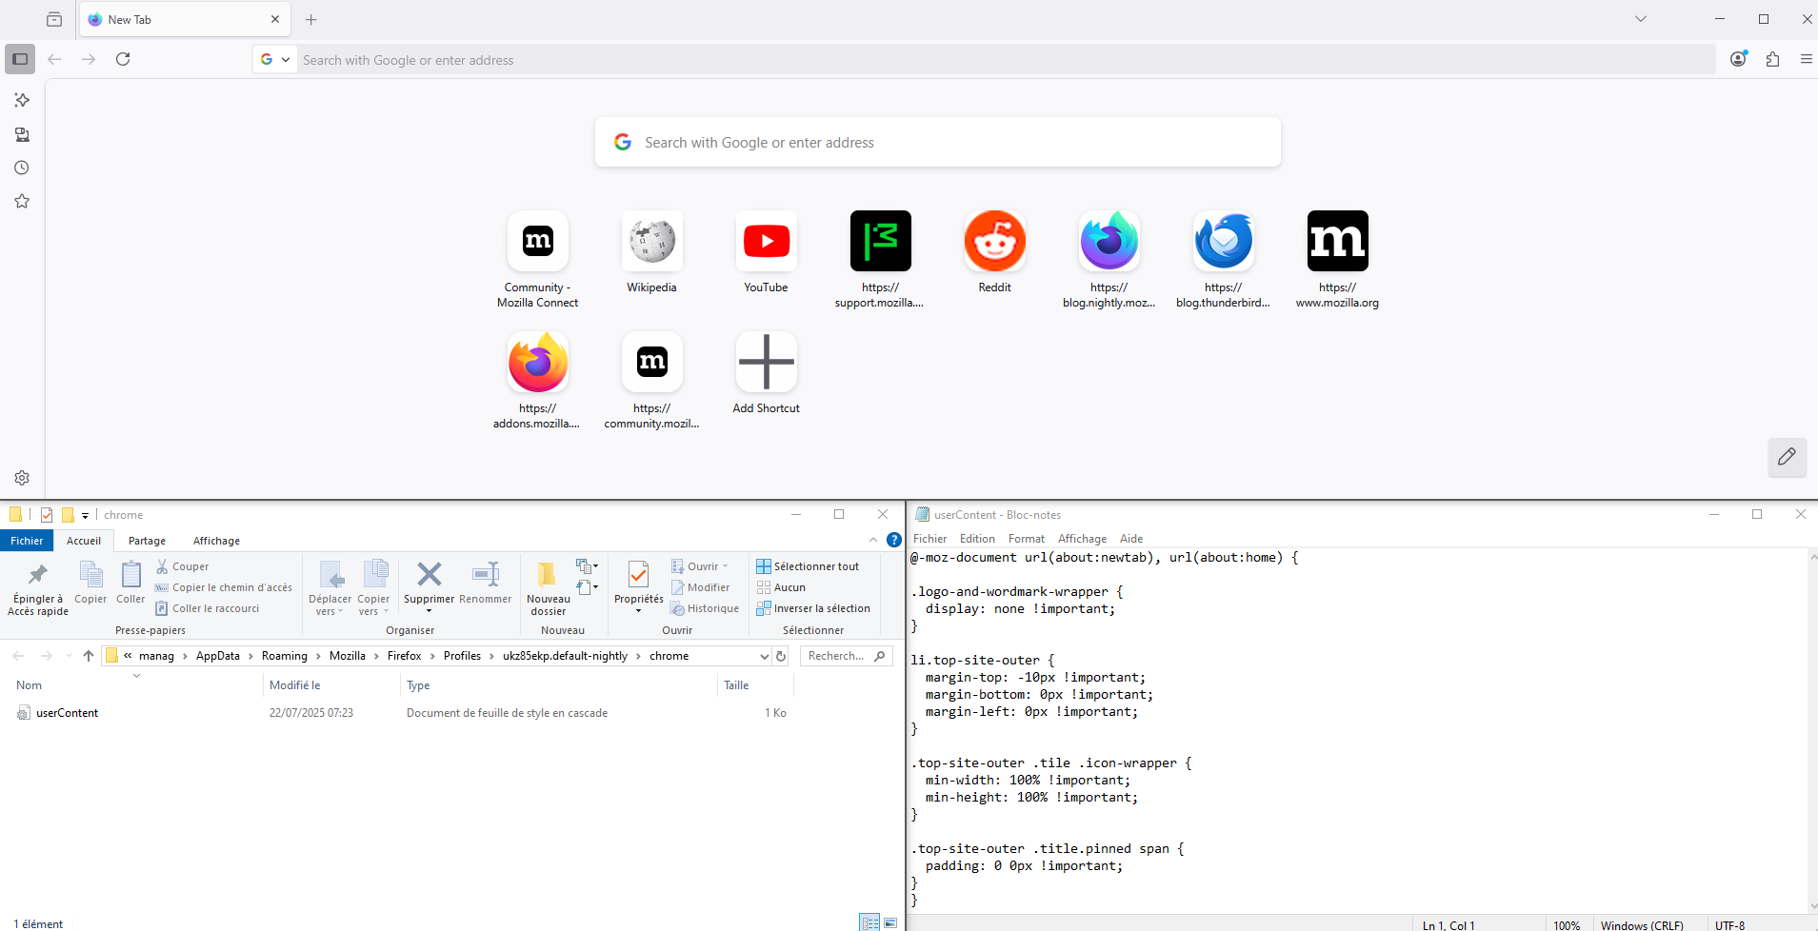
Task: Switch Explorer to large icons view
Action: click(890, 922)
